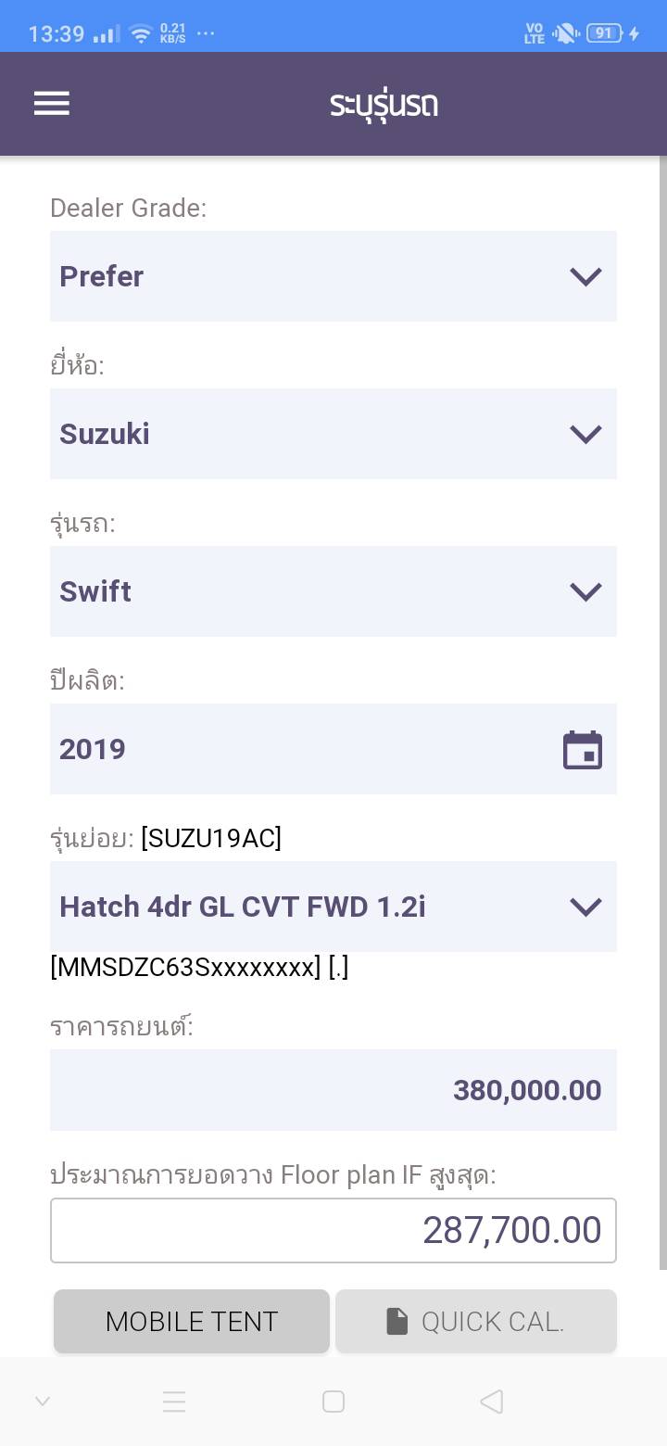This screenshot has height=1446, width=667.
Task: Hide navigation bar with down chevron
Action: [43, 1402]
